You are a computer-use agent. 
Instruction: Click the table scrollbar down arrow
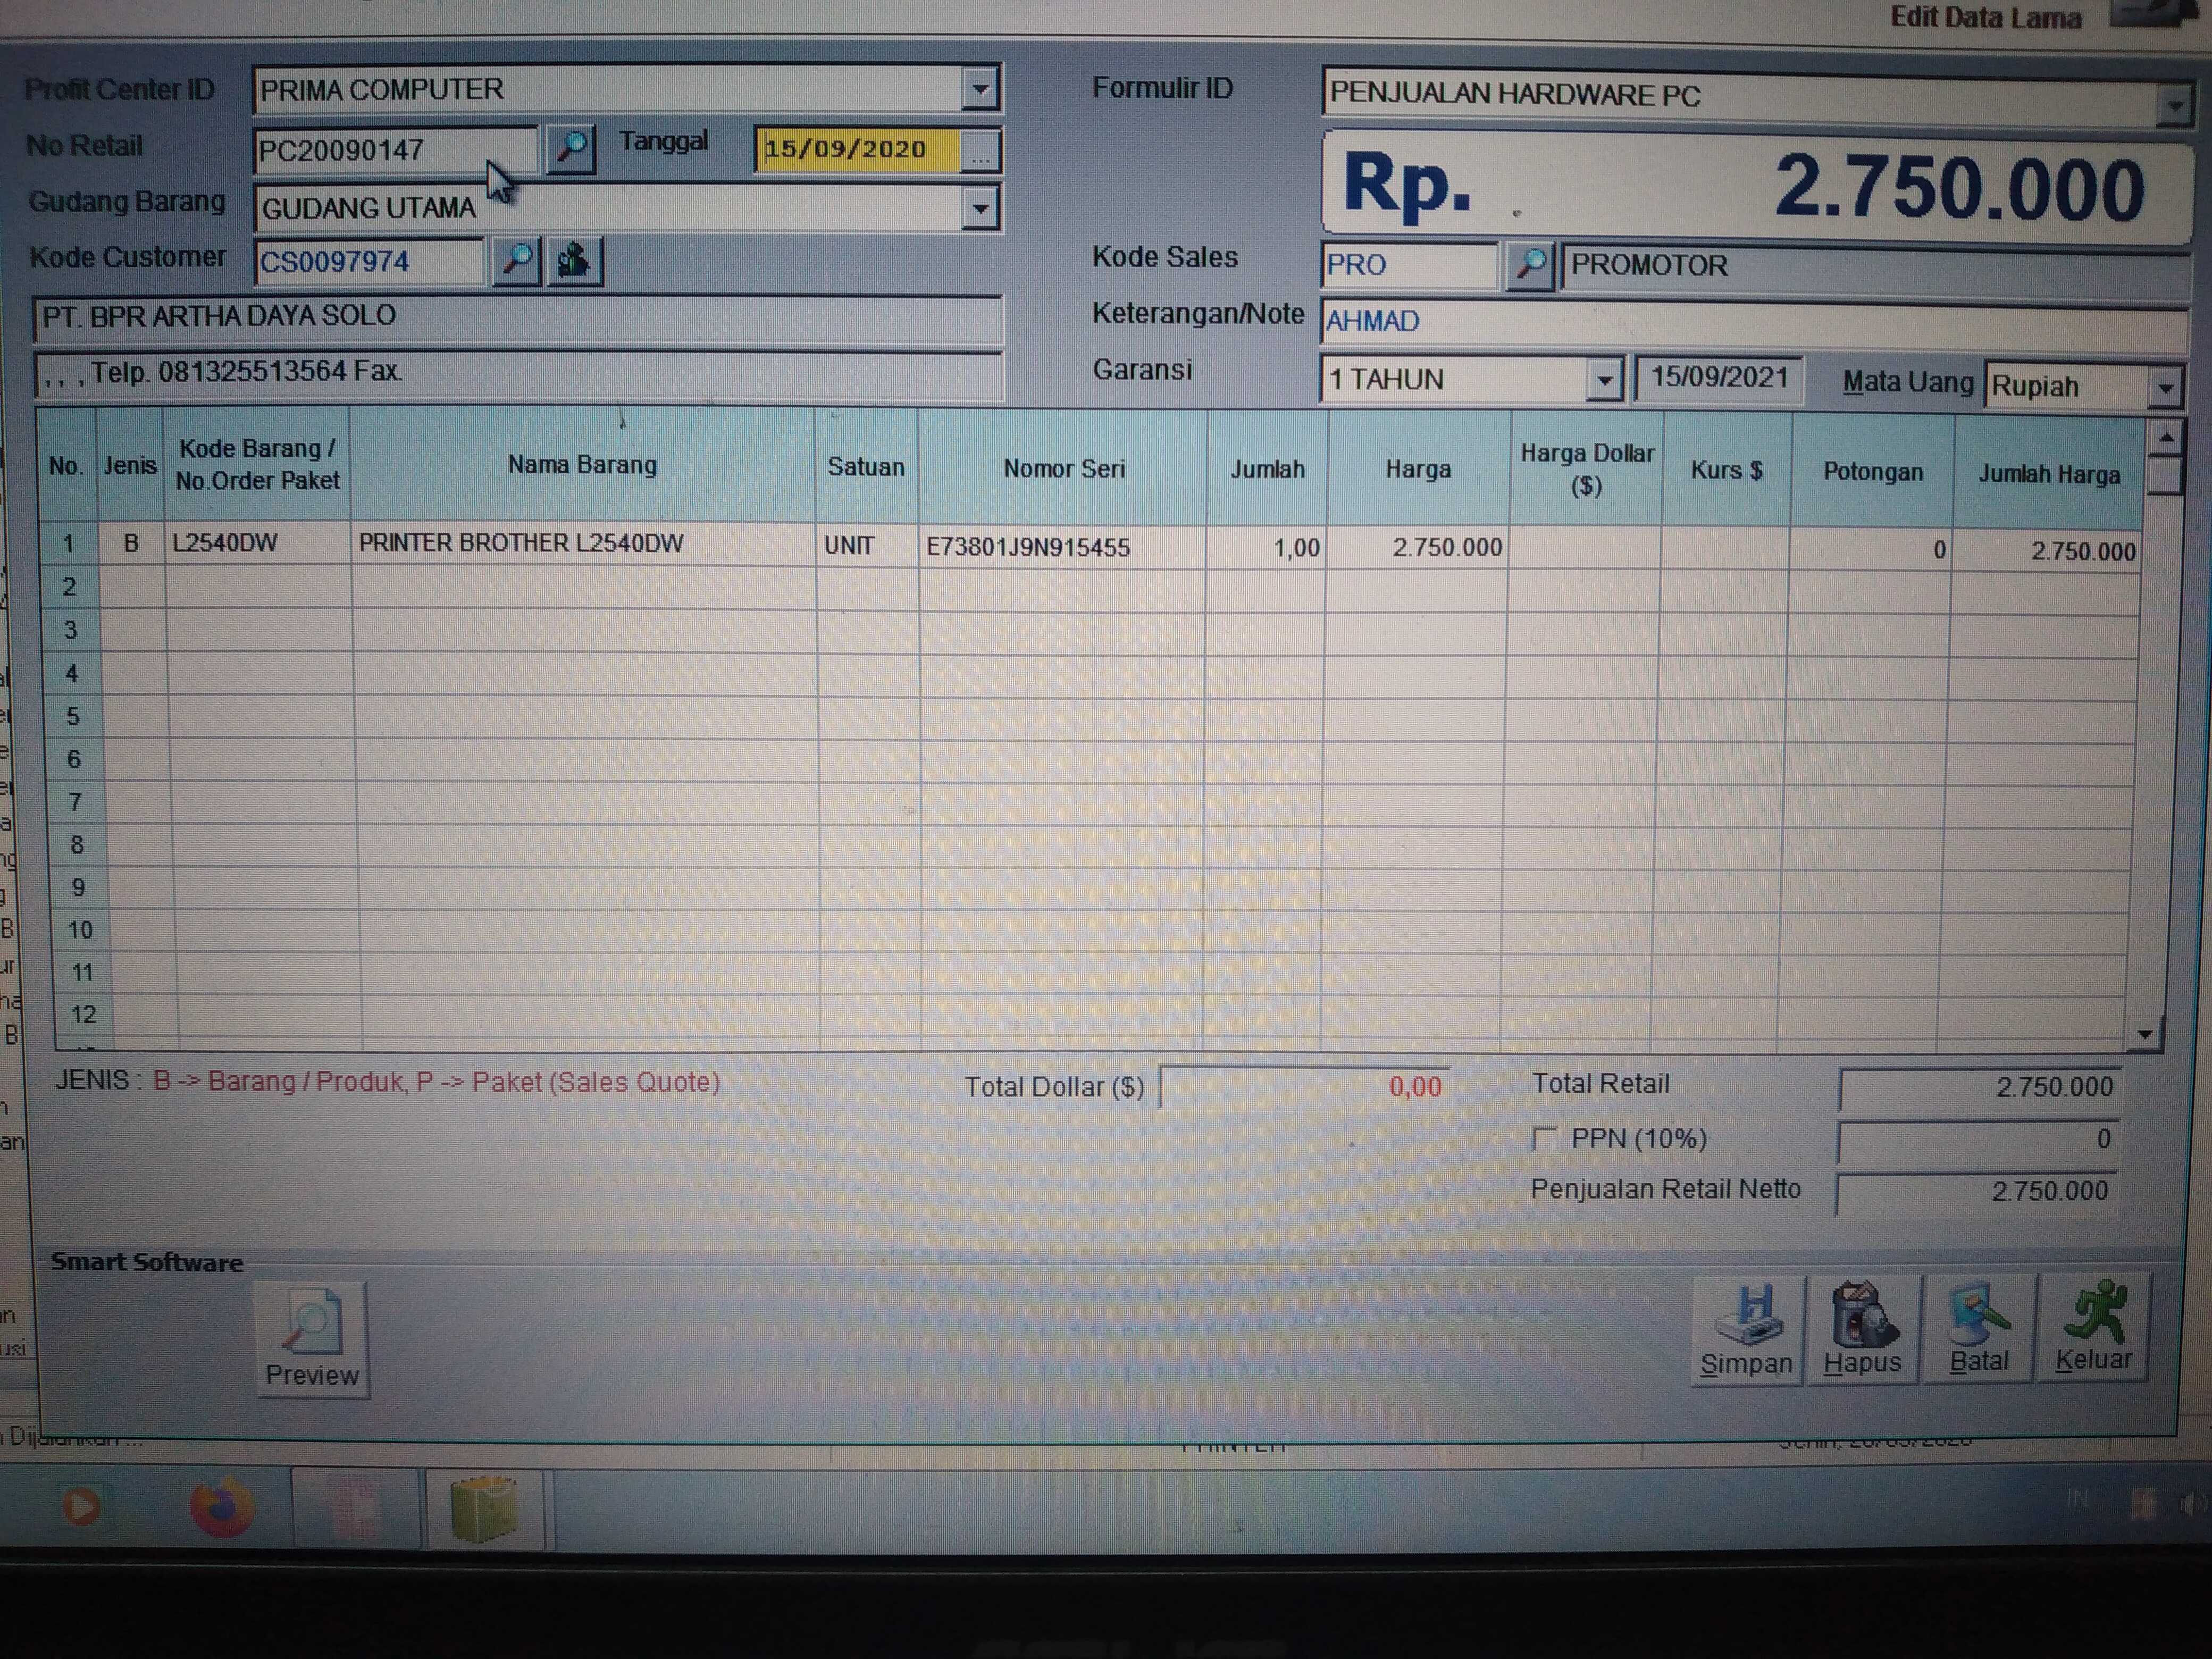[2145, 1034]
